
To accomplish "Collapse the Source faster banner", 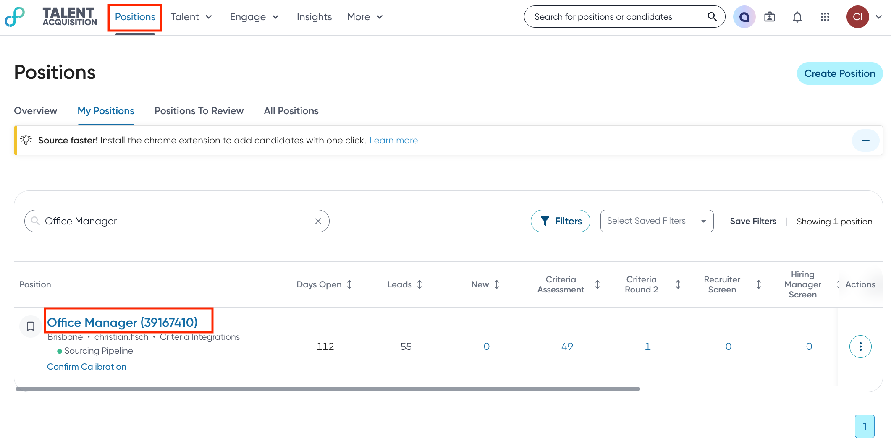I will point(865,141).
